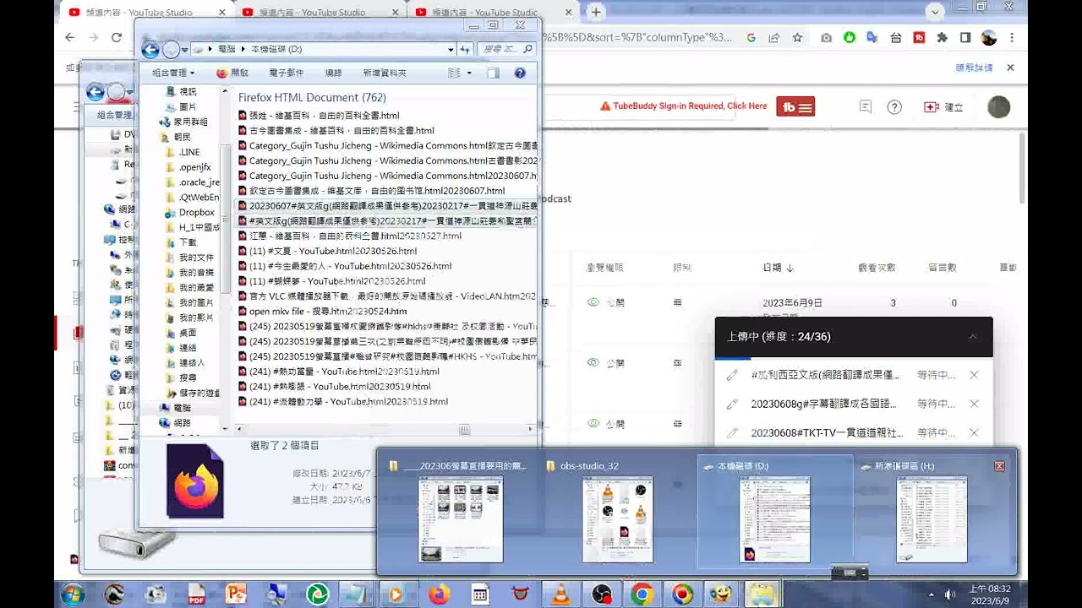
Task: Click 燒錄 in the Explorer toolbar
Action: click(333, 73)
